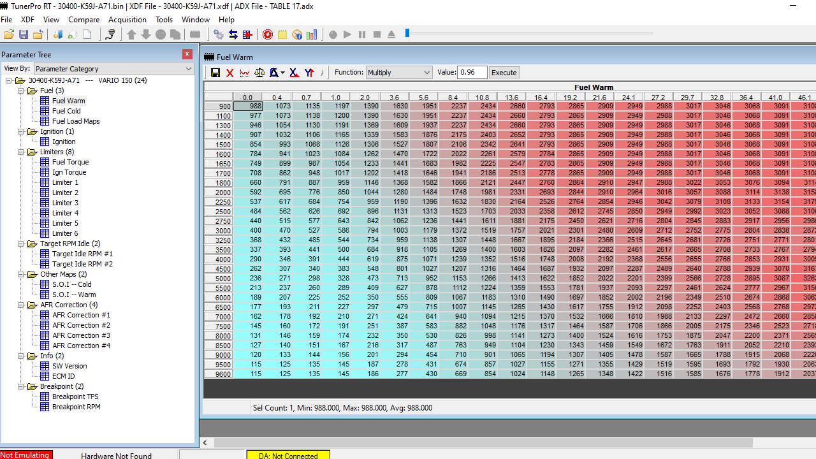
Task: Open graph view with line chart icon
Action: (x=245, y=73)
